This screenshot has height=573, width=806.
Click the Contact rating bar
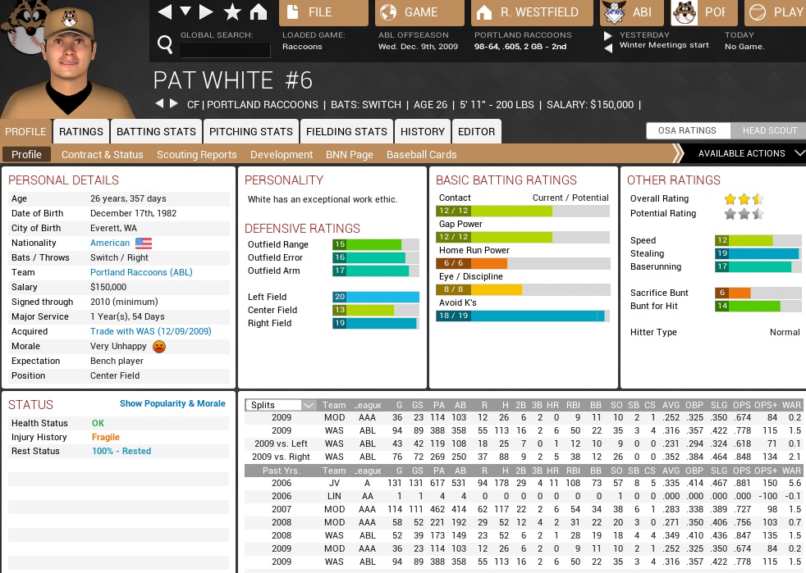coord(522,211)
